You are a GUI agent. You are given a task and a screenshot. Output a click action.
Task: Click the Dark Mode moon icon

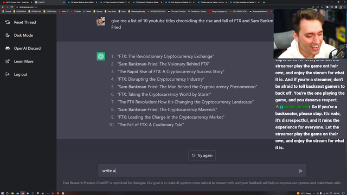click(x=8, y=35)
